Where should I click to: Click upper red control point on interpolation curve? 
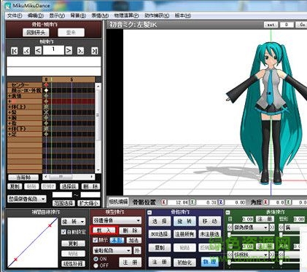[x=50, y=225]
